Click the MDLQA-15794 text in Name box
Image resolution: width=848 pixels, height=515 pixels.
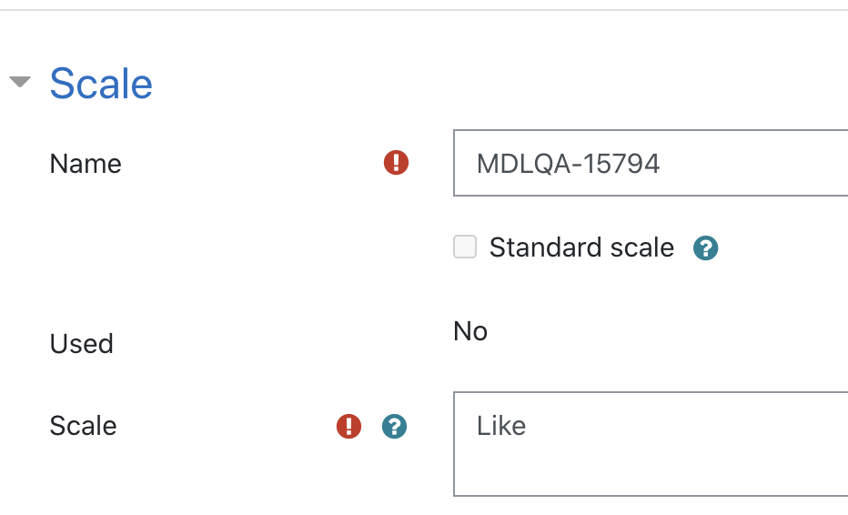click(568, 164)
